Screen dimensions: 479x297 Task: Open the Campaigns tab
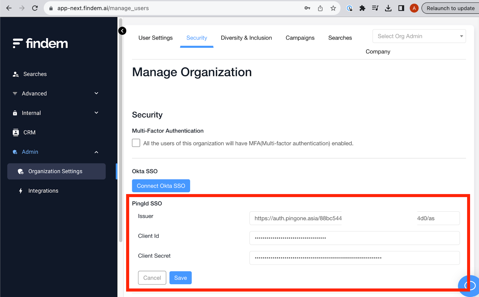(300, 38)
